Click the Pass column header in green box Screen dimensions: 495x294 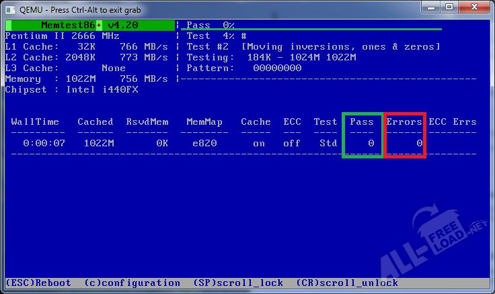click(x=361, y=121)
